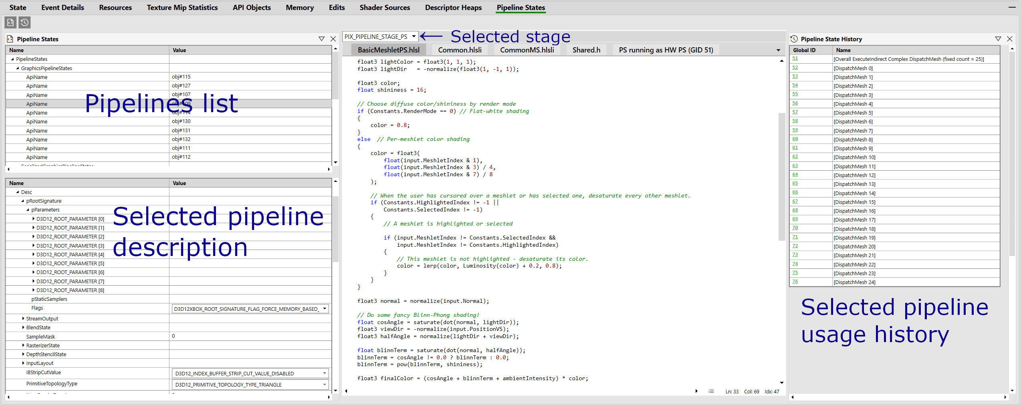Select the Shared.h file tab
Screen dimensions: 1021x405
pyautogui.click(x=586, y=50)
